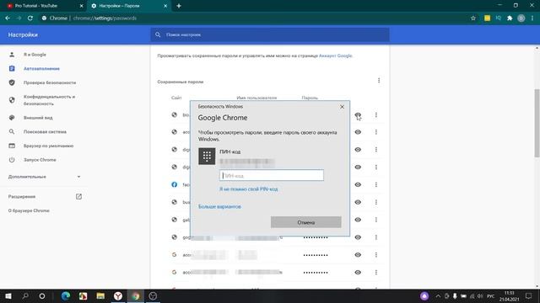
Task: Open the more-actions menu for the bio… row
Action: (376, 114)
